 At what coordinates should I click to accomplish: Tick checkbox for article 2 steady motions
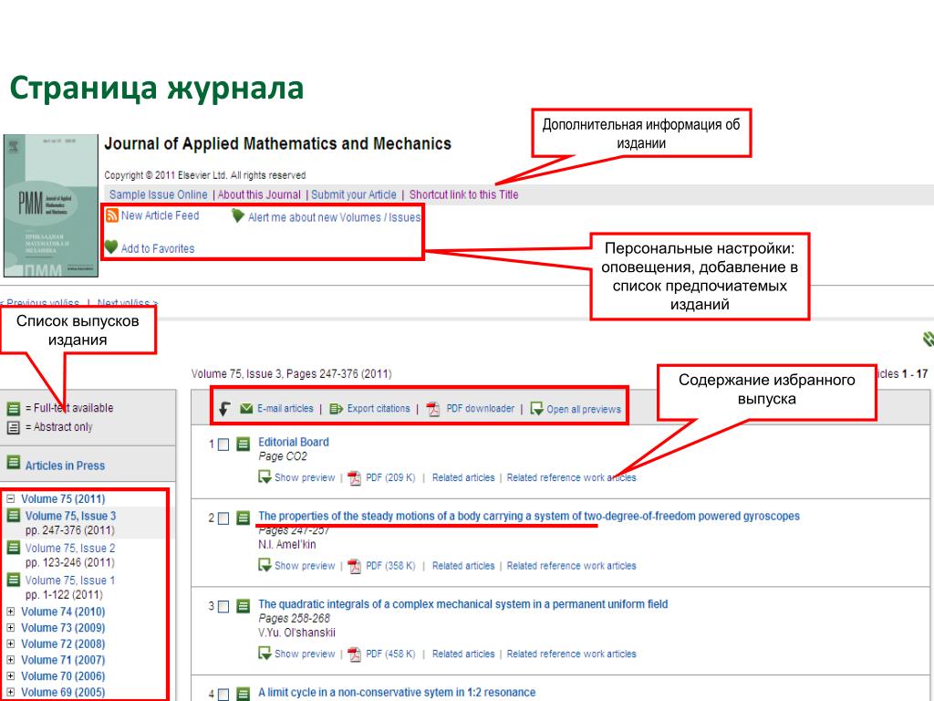(223, 518)
